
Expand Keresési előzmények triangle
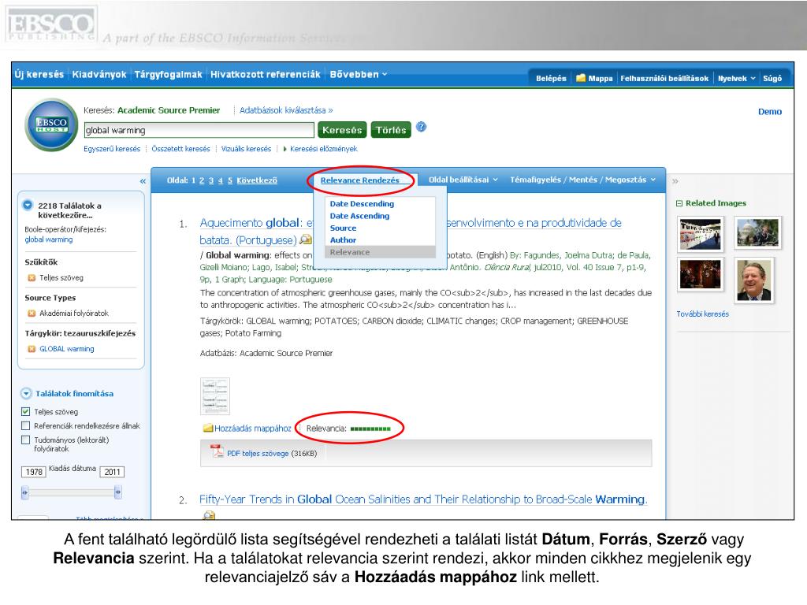(284, 149)
